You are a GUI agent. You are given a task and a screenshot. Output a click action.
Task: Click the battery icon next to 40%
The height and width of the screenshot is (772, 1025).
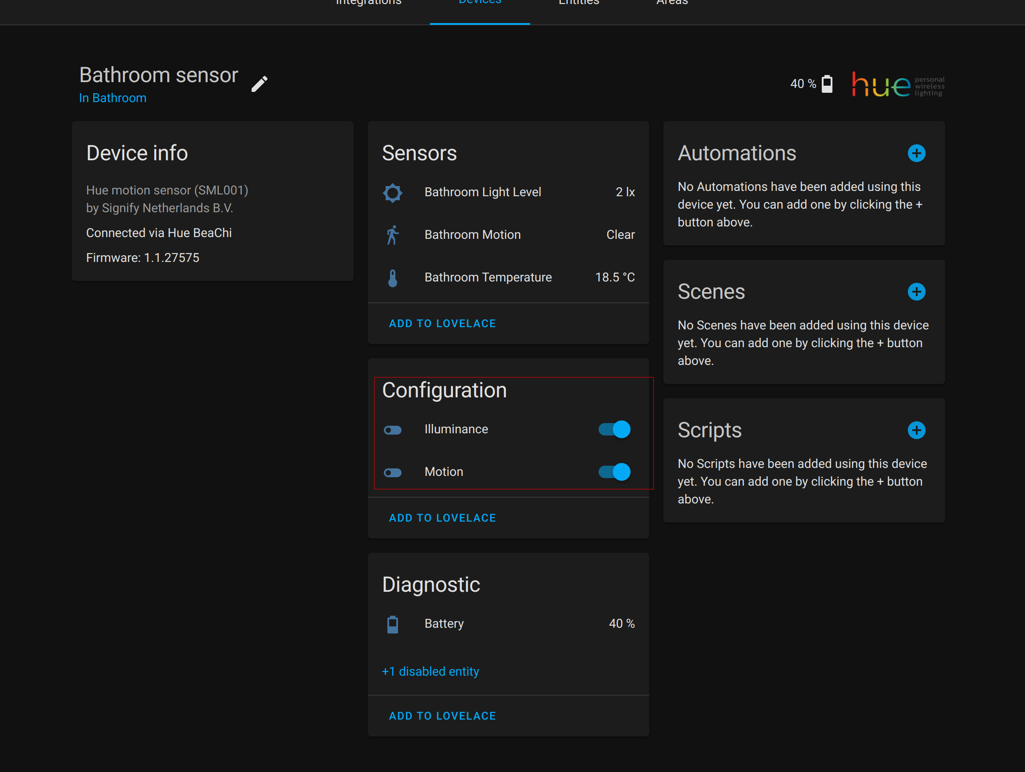pos(828,84)
